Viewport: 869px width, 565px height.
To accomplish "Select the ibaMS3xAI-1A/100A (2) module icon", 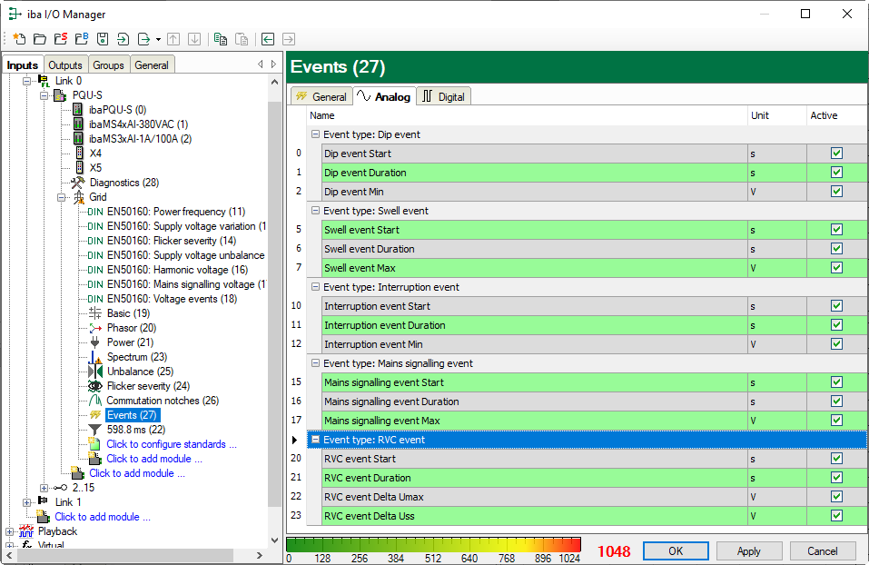I will pyautogui.click(x=78, y=139).
